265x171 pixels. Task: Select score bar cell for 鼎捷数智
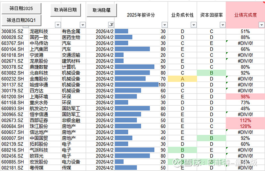tap(141, 67)
